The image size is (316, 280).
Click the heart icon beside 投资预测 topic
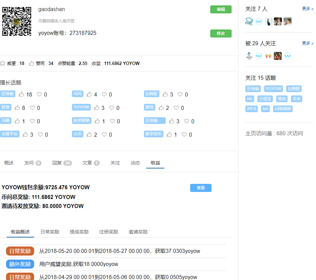[112, 121]
